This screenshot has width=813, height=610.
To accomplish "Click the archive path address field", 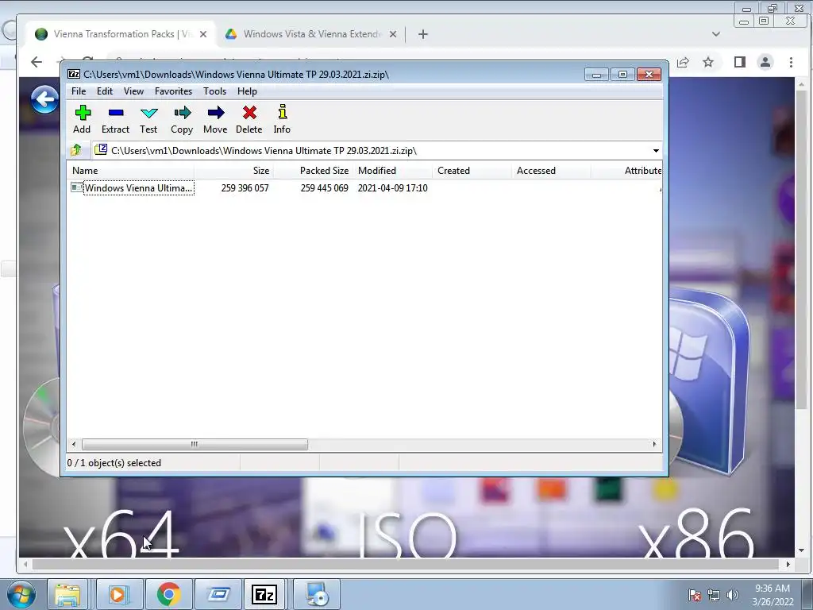I will (372, 151).
